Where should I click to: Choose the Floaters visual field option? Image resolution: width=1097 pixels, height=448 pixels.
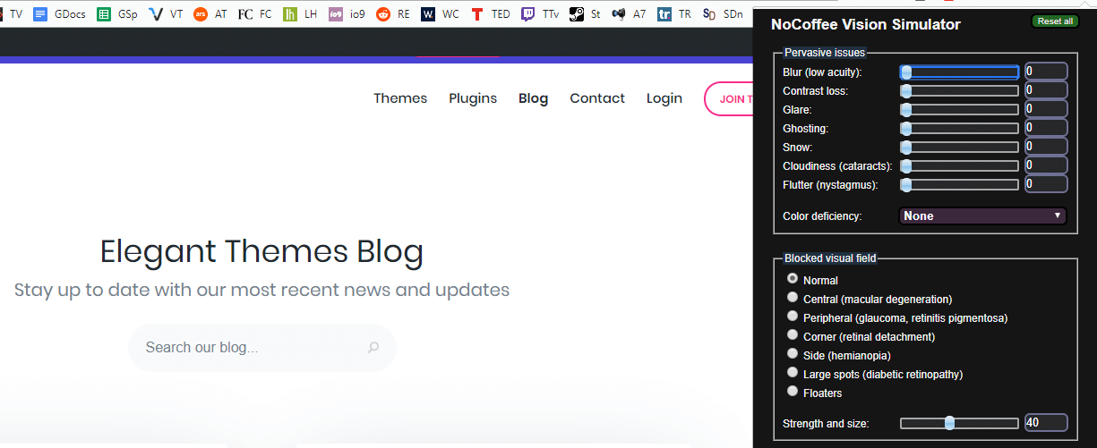coord(792,391)
